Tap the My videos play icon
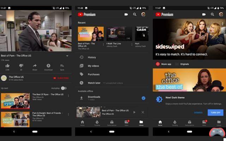226x141 pixels. click(82, 66)
